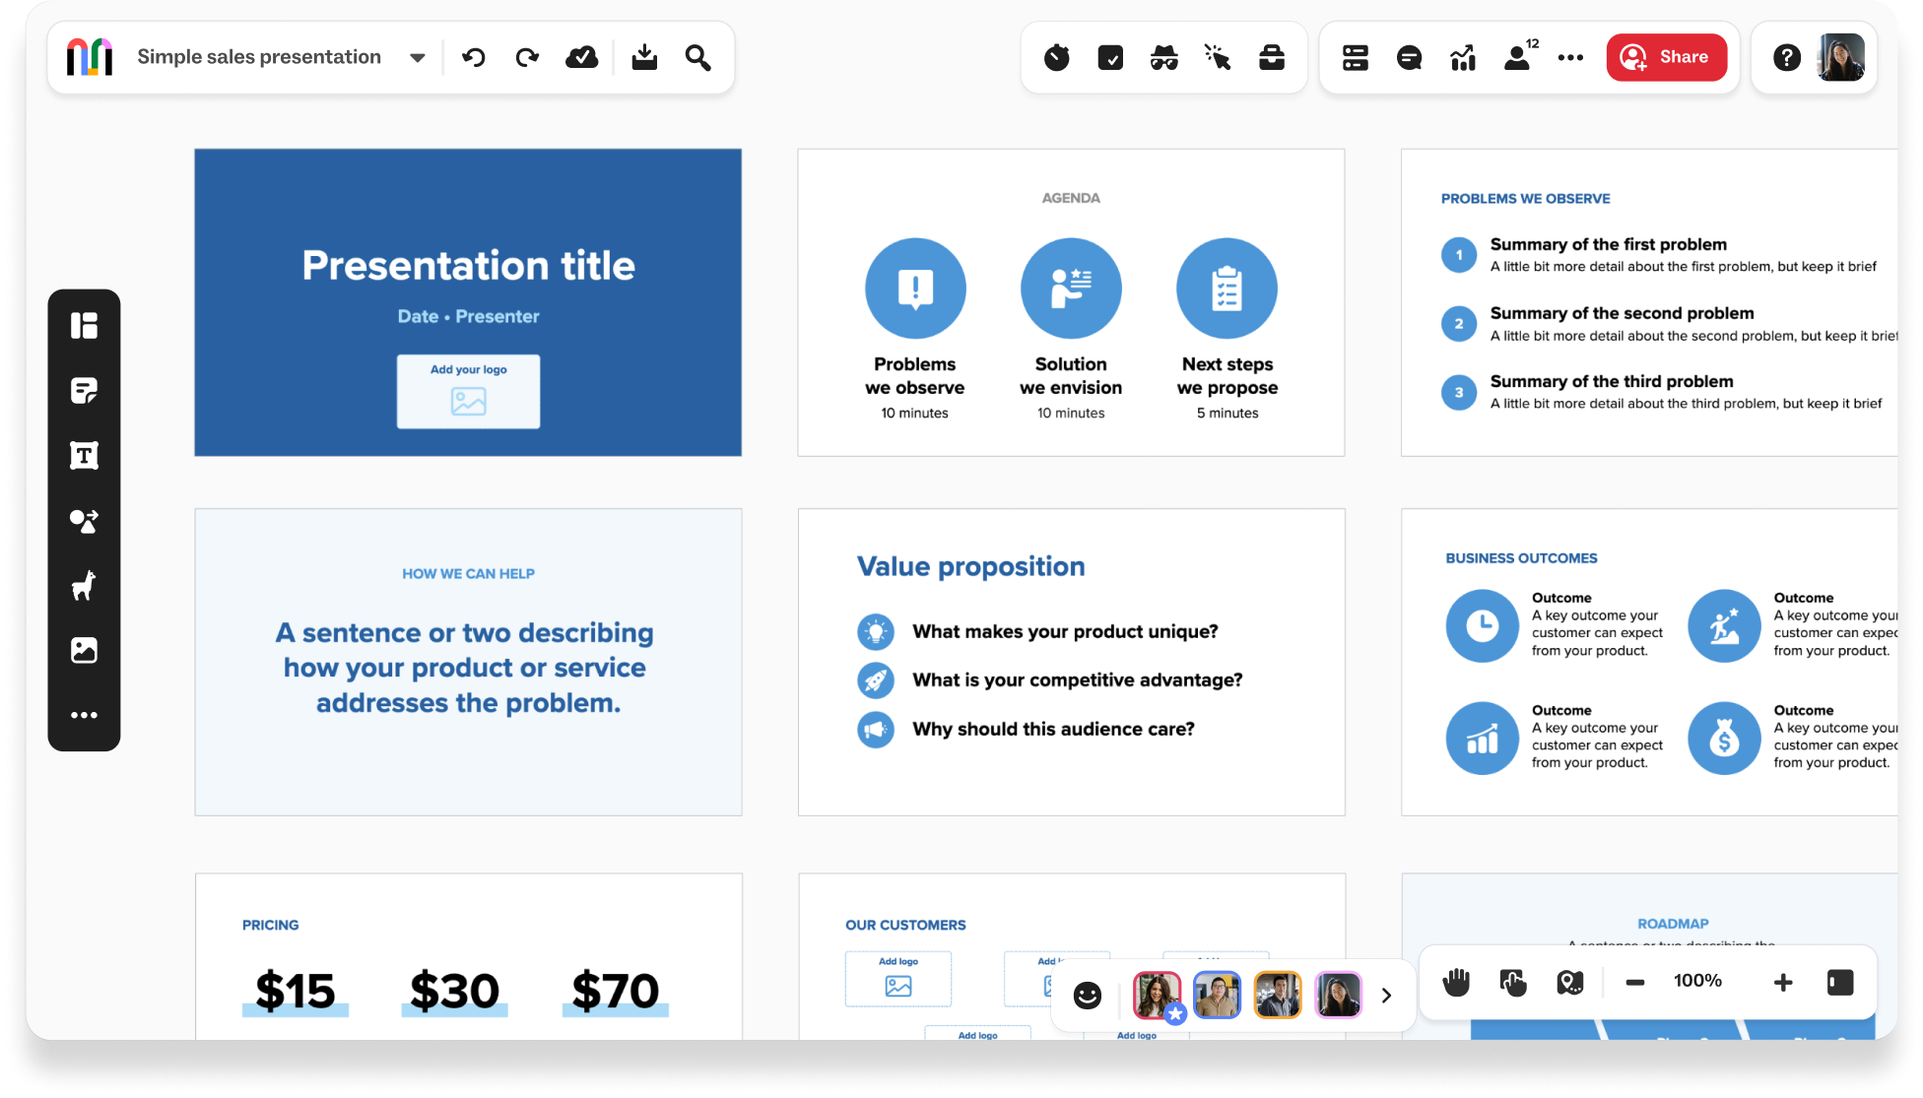Open the comments panel
This screenshot has height=1098, width=1923.
pos(1409,58)
